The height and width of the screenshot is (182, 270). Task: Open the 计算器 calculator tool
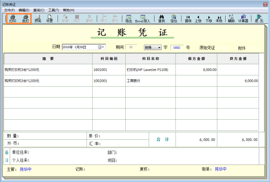point(243,18)
